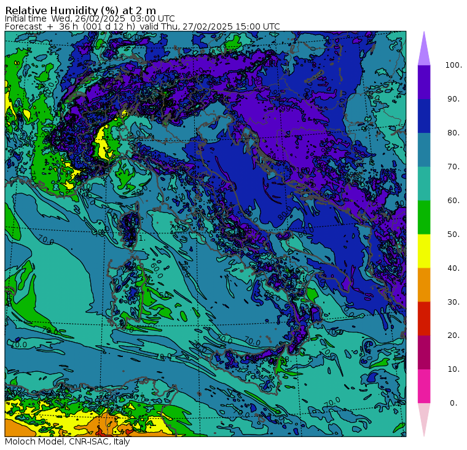
Task: Click the "50." legend tick label
Action: 453,235
